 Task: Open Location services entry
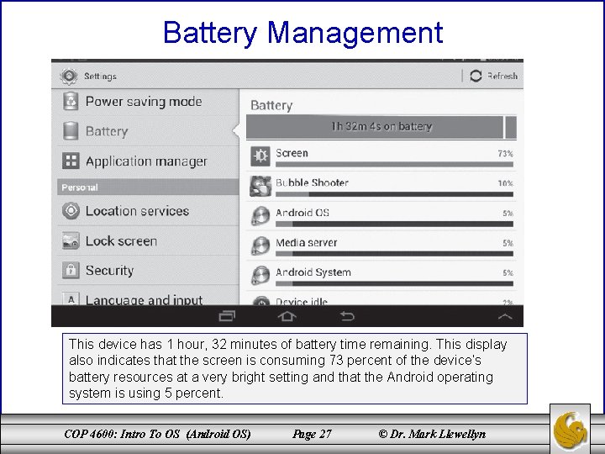[x=137, y=211]
